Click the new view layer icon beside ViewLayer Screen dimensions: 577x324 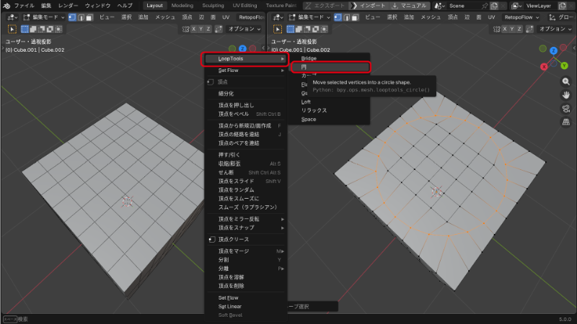pyautogui.click(x=562, y=6)
